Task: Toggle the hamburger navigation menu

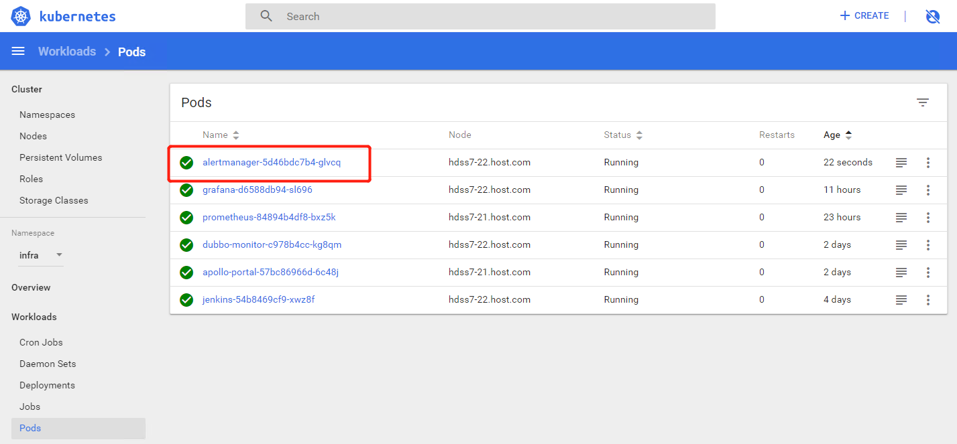Action: click(x=18, y=52)
